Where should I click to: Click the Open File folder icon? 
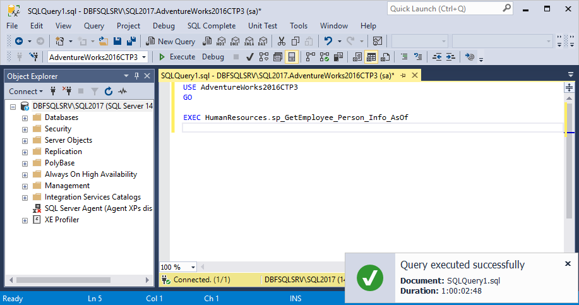pyautogui.click(x=104, y=41)
